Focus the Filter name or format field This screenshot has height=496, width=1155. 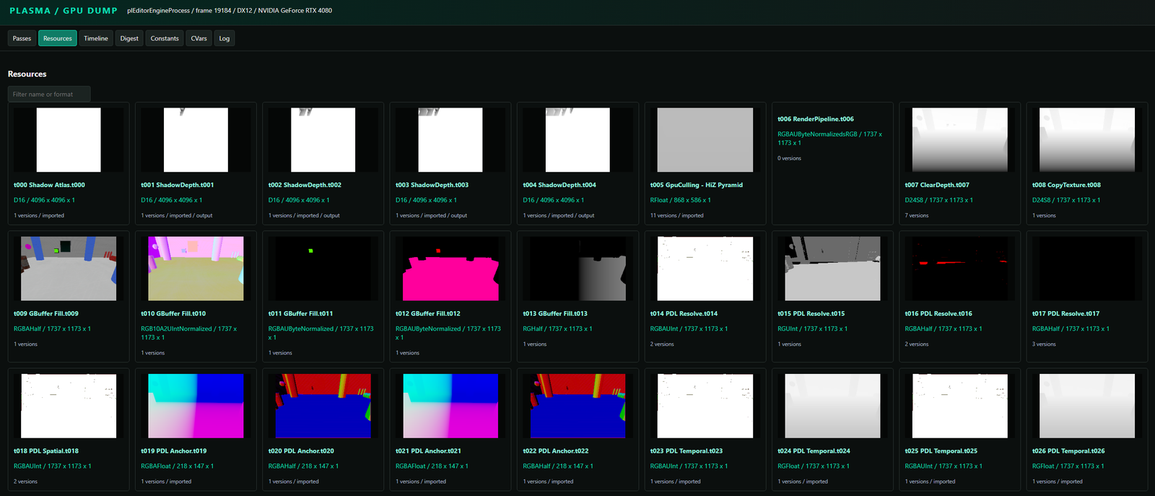49,94
